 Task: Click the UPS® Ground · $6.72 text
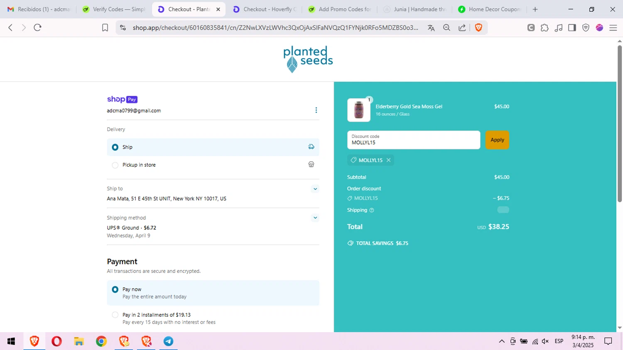[132, 228]
